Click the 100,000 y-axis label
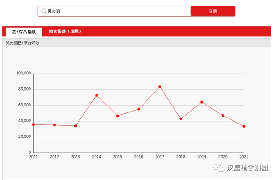The height and width of the screenshot is (180, 277). (24, 73)
